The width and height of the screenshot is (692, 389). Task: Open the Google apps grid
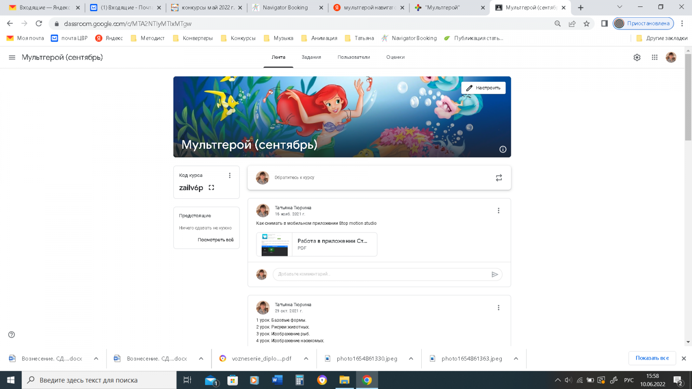pyautogui.click(x=654, y=57)
